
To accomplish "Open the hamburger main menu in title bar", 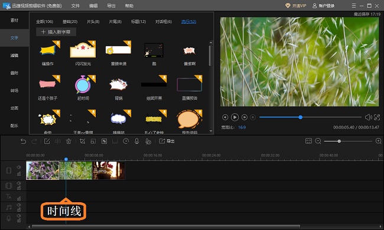I will (354, 6).
